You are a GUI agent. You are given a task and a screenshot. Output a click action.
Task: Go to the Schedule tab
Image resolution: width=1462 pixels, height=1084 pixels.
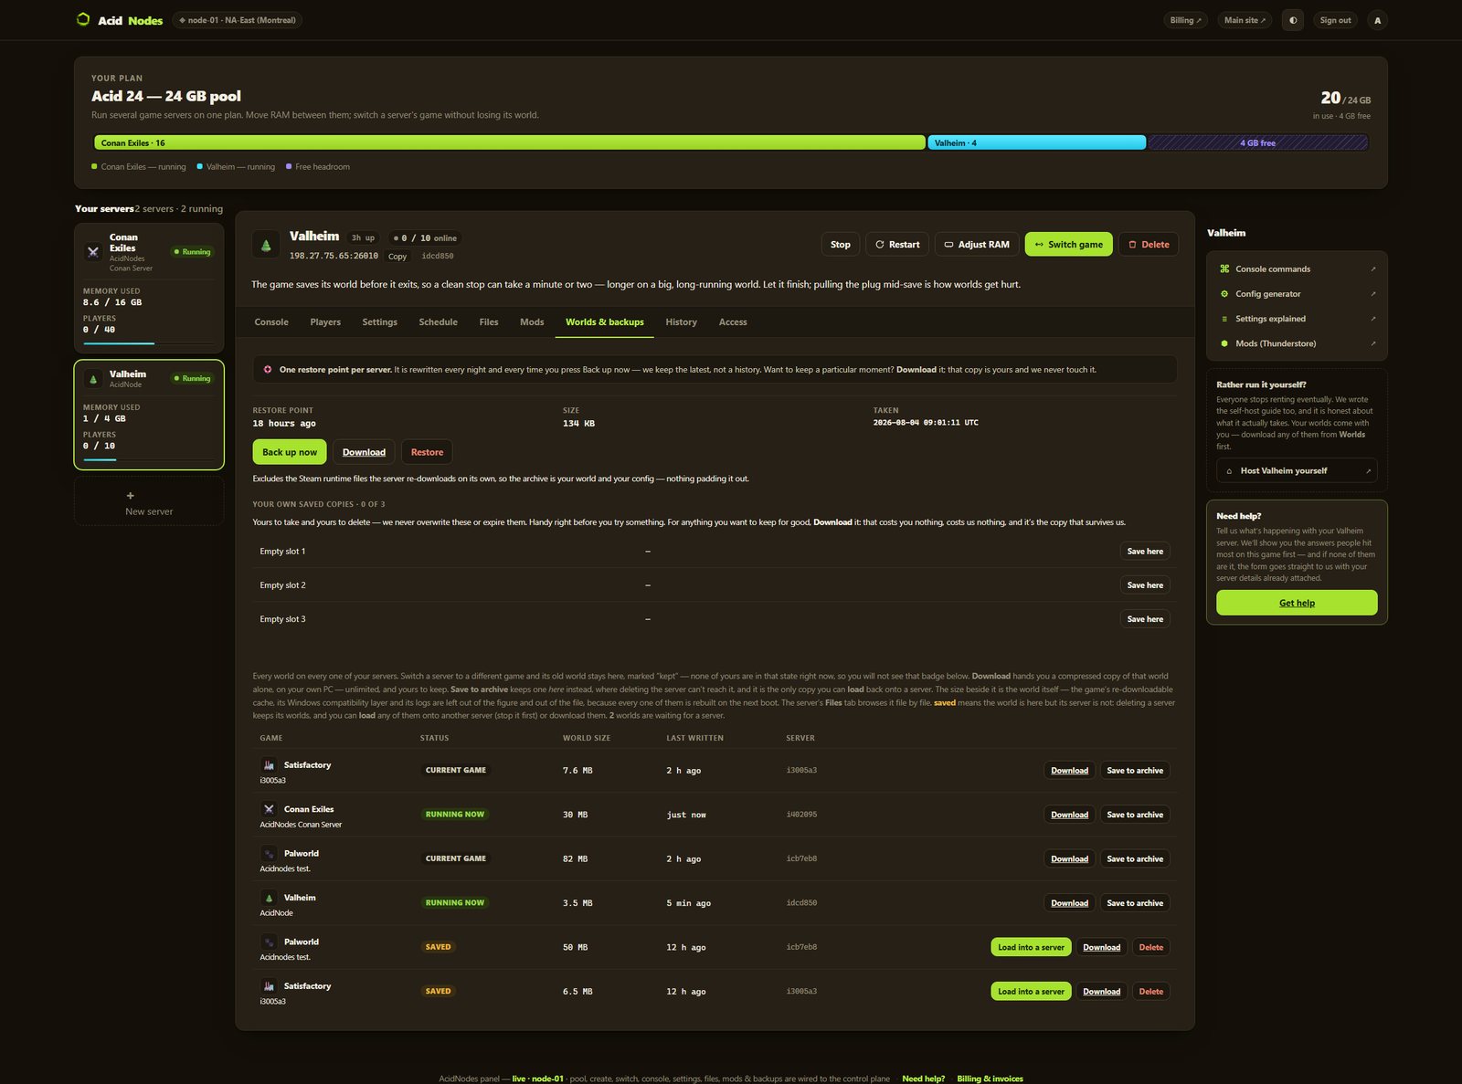tap(439, 322)
